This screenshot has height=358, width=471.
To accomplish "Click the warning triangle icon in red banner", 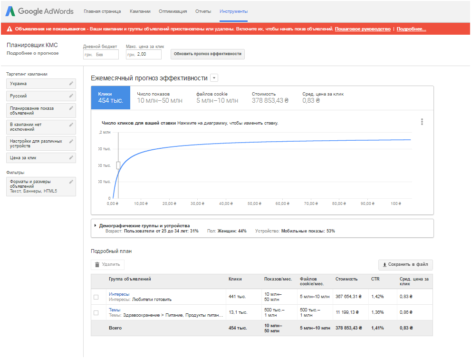I will [x=10, y=29].
